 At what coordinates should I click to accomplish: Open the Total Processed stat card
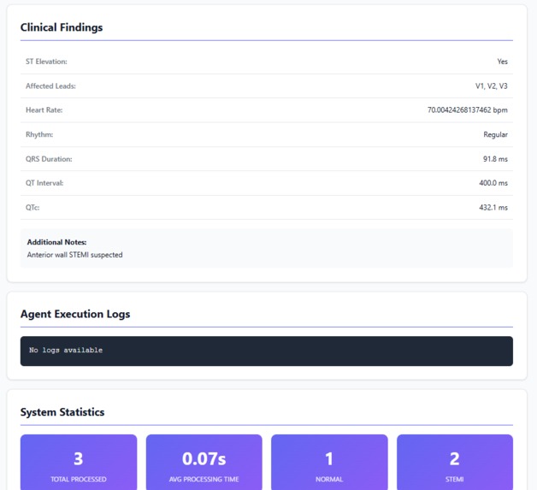click(79, 463)
